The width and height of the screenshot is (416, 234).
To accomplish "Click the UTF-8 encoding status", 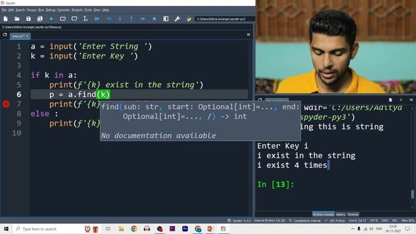I will (x=374, y=221).
